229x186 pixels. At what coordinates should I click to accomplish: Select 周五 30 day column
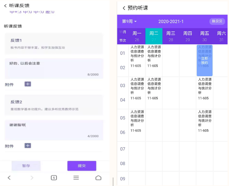tap(205, 36)
